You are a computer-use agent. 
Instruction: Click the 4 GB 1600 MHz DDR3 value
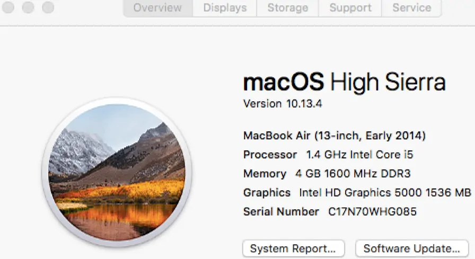353,174
